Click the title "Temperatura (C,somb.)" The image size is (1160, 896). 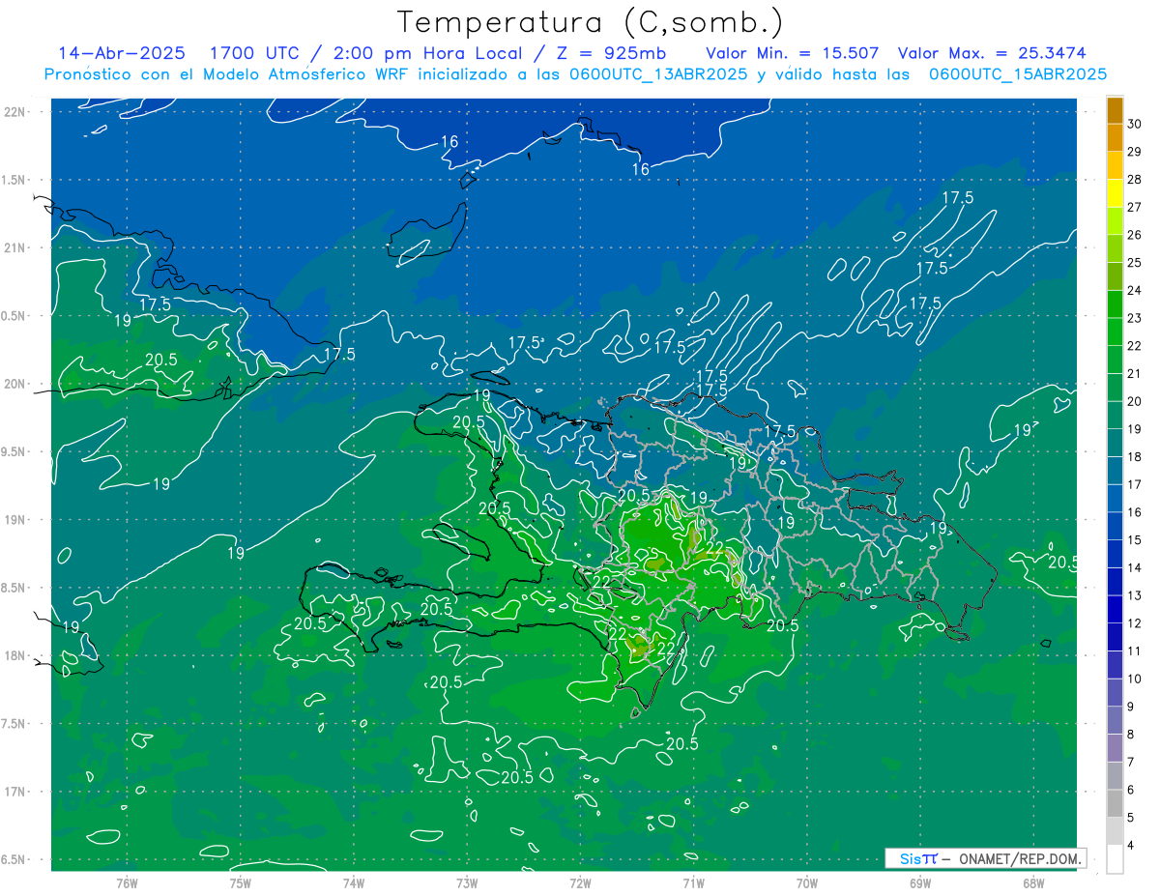[x=591, y=23]
